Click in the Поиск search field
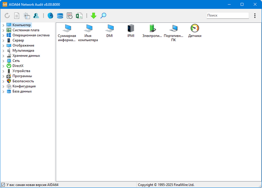Viewport: 262px width, 188px height. pos(228,15)
